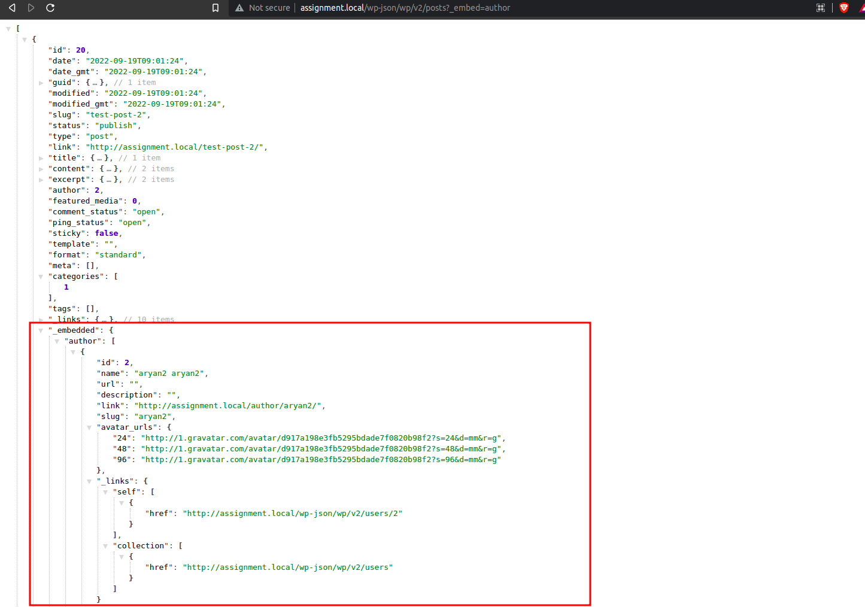Screen dimensions: 865x607
Task: Open the test-post-2 link URL
Action: point(176,147)
